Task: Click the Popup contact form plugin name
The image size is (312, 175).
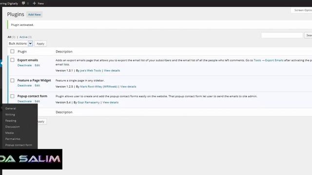Action: (33, 96)
